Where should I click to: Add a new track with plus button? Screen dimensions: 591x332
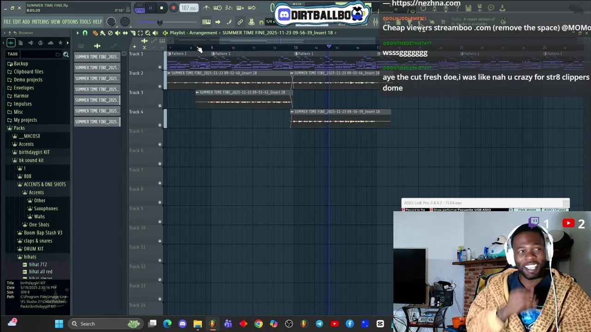(134, 47)
